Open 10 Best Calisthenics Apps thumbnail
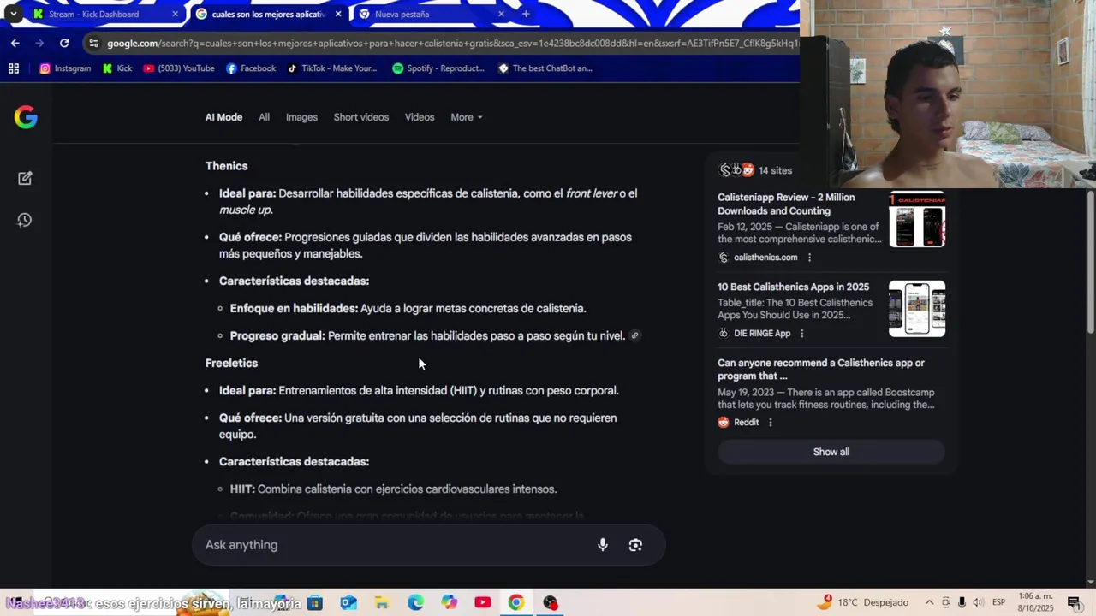This screenshot has width=1096, height=616. pos(917,309)
